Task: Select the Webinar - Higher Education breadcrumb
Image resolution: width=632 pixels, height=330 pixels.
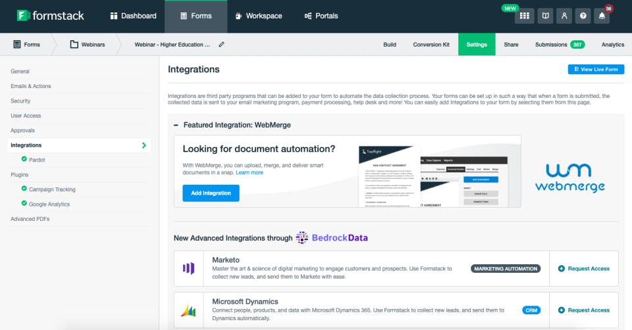Action: coord(172,45)
